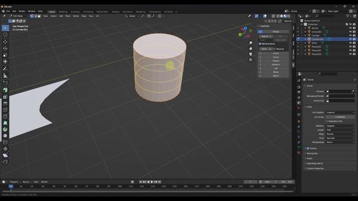Open the Mass Pounds dropdown
The image size is (358, 201).
(340, 134)
